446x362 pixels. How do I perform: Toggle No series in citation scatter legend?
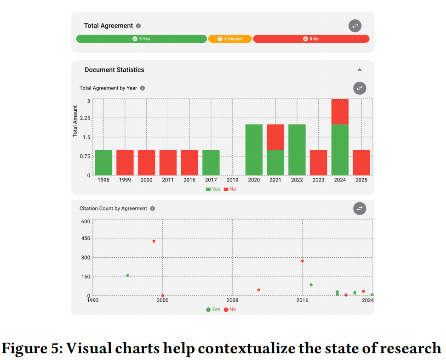[230, 310]
